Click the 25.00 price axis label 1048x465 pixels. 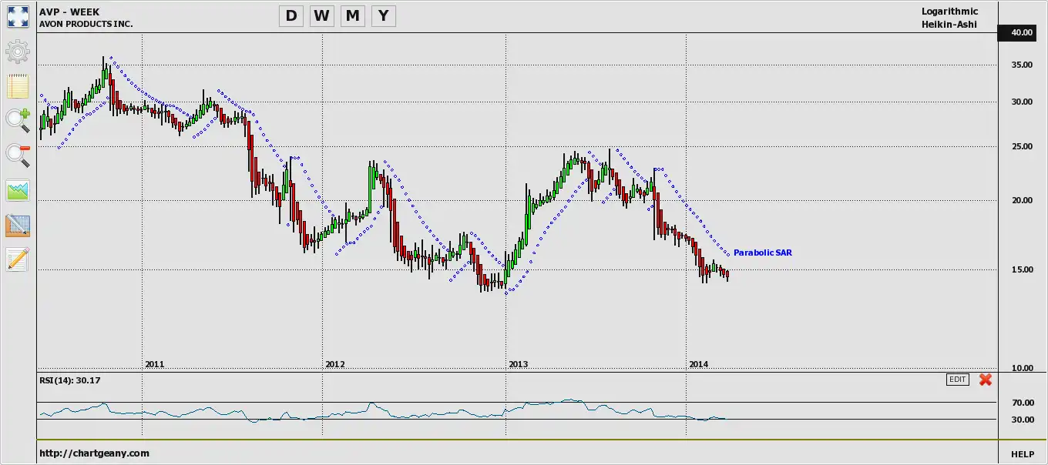pos(1022,147)
